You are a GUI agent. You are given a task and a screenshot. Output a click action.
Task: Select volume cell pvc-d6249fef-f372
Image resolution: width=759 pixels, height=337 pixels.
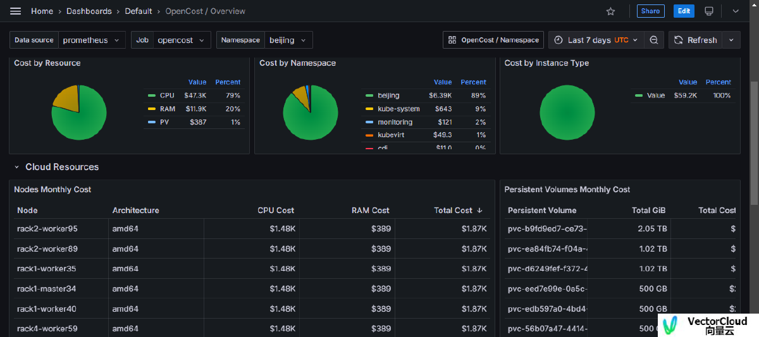(547, 269)
